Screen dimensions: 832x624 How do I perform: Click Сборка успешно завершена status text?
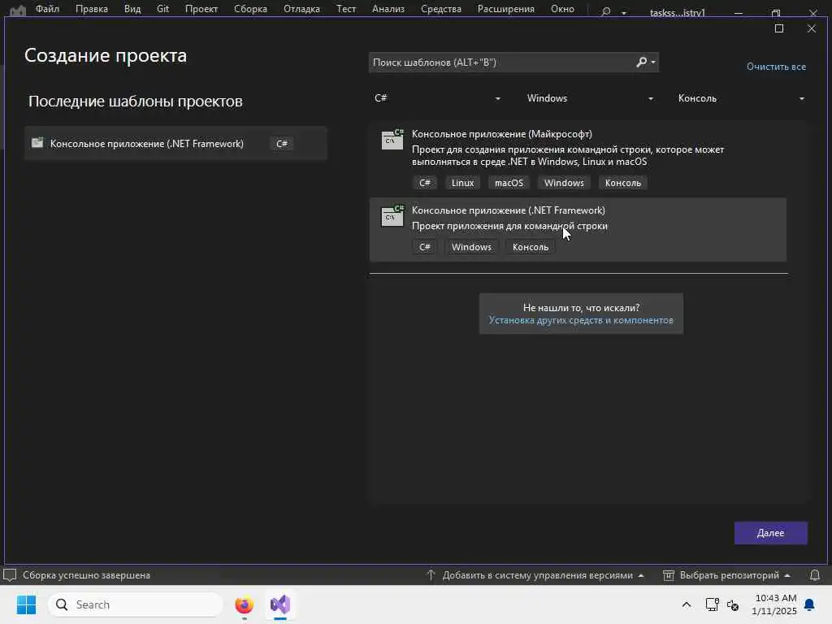[86, 575]
